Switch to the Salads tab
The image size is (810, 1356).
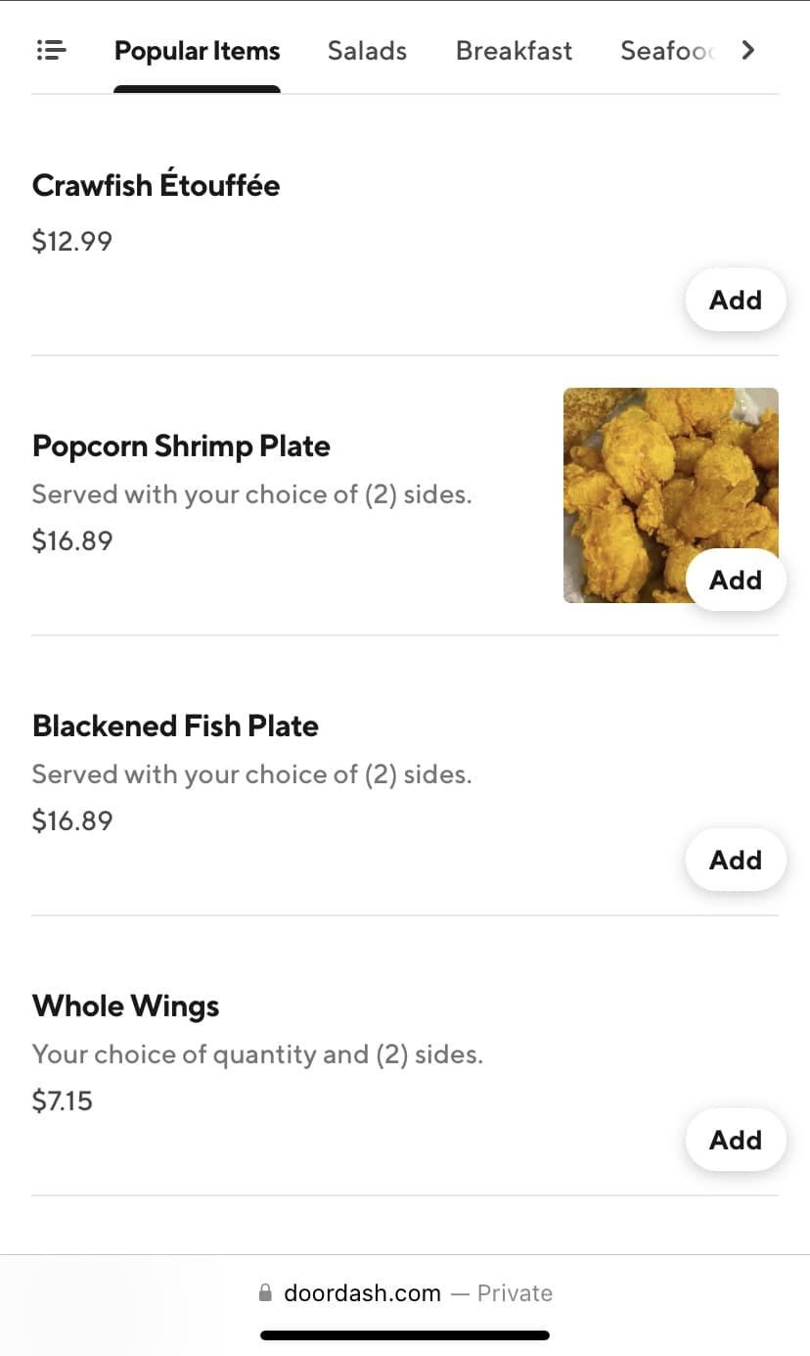coord(367,51)
